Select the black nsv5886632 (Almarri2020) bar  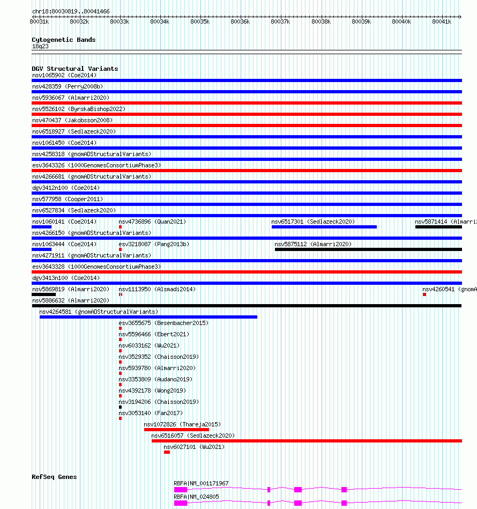(x=247, y=306)
